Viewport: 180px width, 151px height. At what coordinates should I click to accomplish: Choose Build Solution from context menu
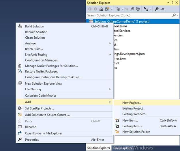coord(65,26)
